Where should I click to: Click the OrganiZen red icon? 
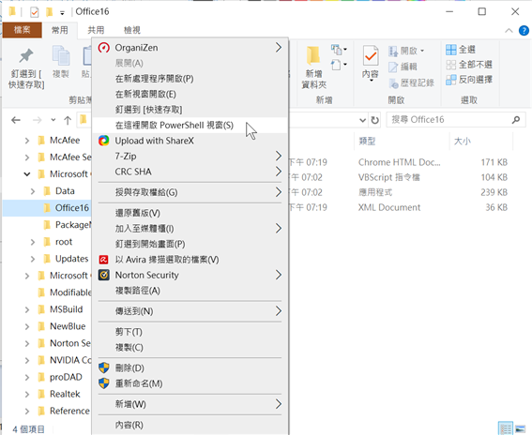[104, 48]
